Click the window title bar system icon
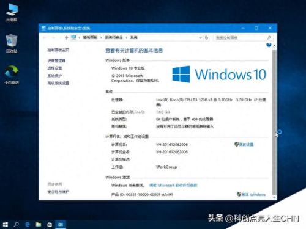The image size is (306, 229). tap(43, 28)
